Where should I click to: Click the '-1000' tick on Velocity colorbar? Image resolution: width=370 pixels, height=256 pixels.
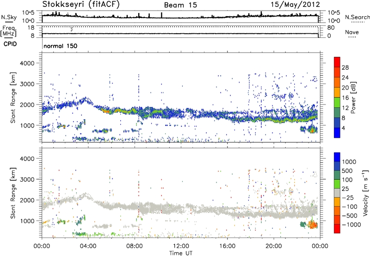(351, 225)
